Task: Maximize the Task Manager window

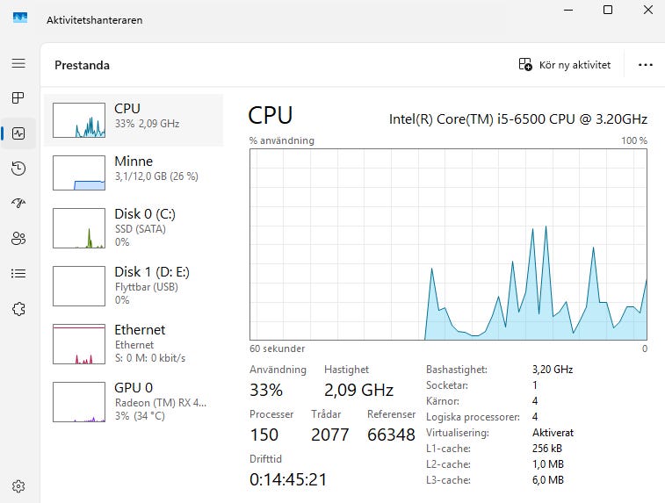Action: [x=607, y=10]
